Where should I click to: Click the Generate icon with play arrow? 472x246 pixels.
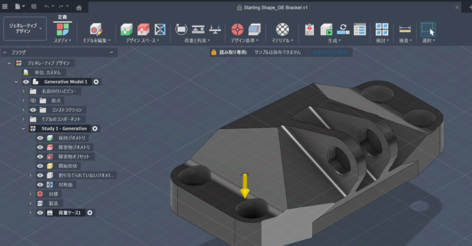(327, 30)
